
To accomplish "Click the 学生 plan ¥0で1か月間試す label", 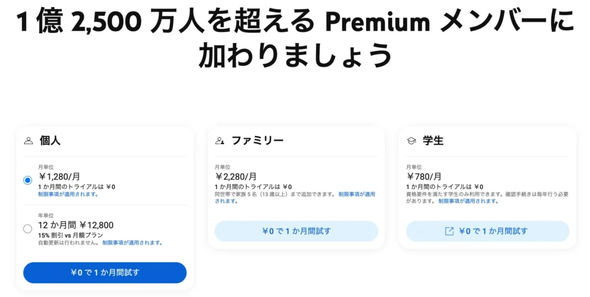I will pyautogui.click(x=493, y=231).
